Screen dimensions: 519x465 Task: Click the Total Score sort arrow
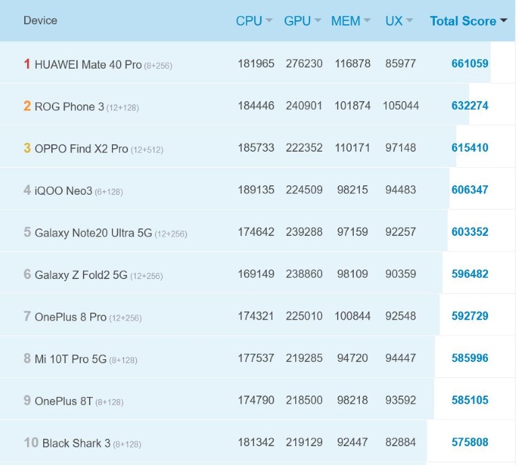point(503,21)
